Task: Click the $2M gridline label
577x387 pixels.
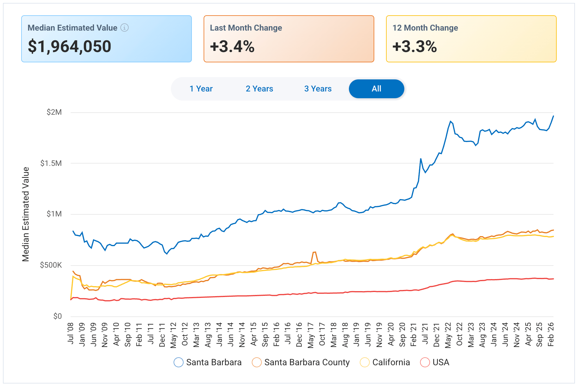Action: click(x=54, y=112)
